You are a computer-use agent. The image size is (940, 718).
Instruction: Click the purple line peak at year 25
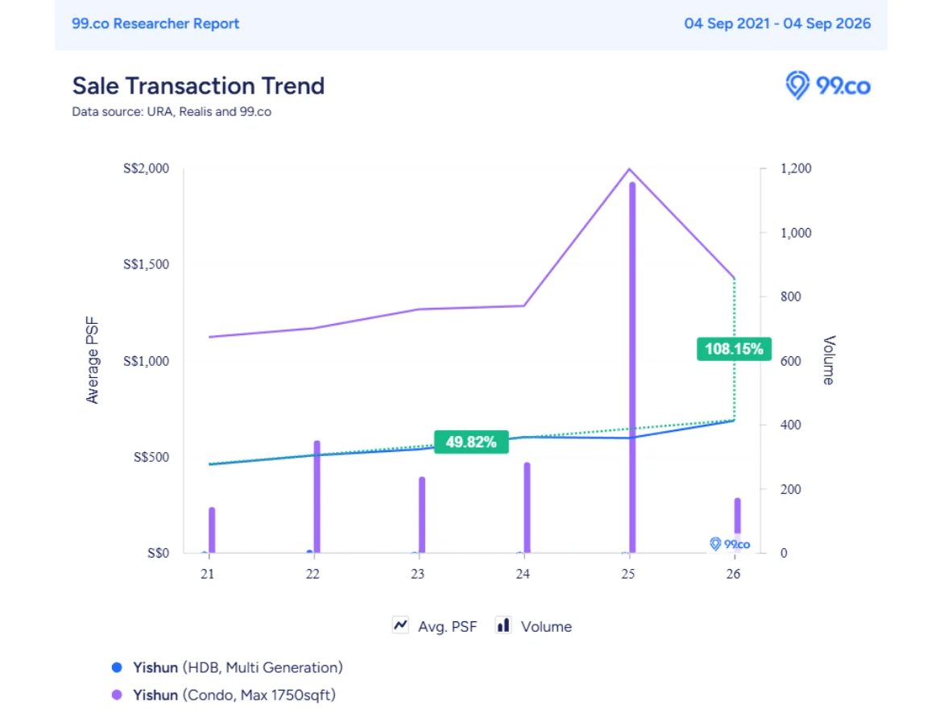(629, 169)
